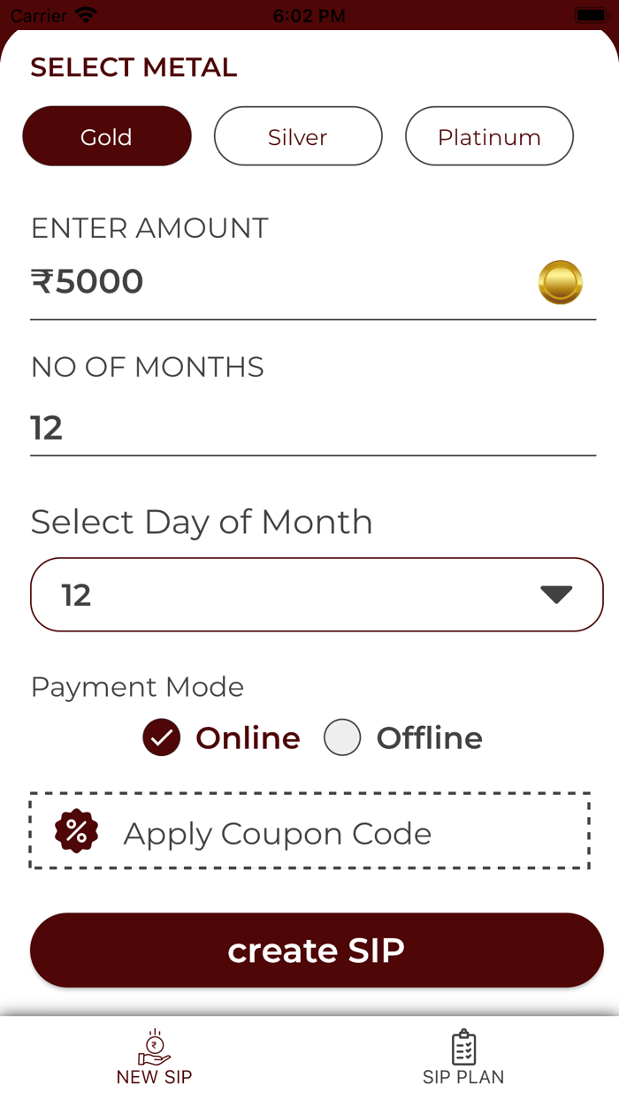The height and width of the screenshot is (1100, 619).
Task: Click the checkmark inside the Online radio
Action: click(160, 737)
